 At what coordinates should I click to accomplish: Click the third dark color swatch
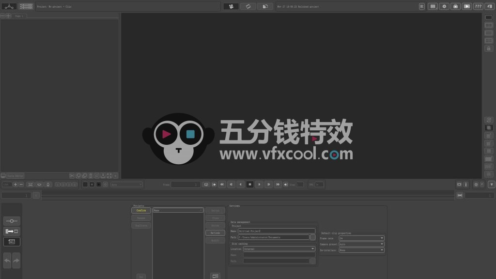point(98,185)
